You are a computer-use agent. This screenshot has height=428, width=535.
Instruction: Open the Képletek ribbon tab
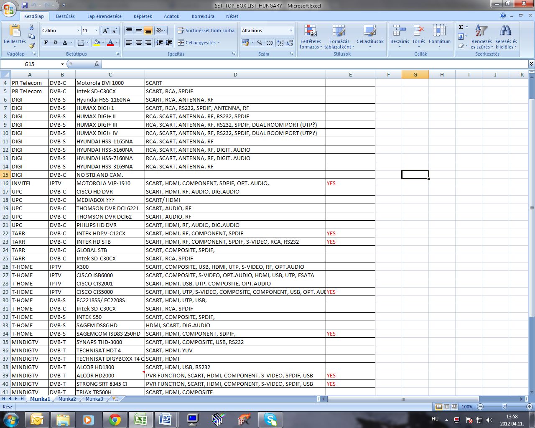coord(143,16)
